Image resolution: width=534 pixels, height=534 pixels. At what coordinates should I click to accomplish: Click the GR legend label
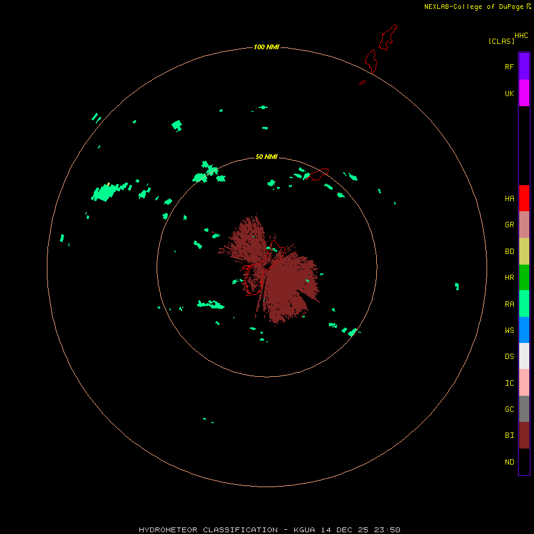point(509,225)
